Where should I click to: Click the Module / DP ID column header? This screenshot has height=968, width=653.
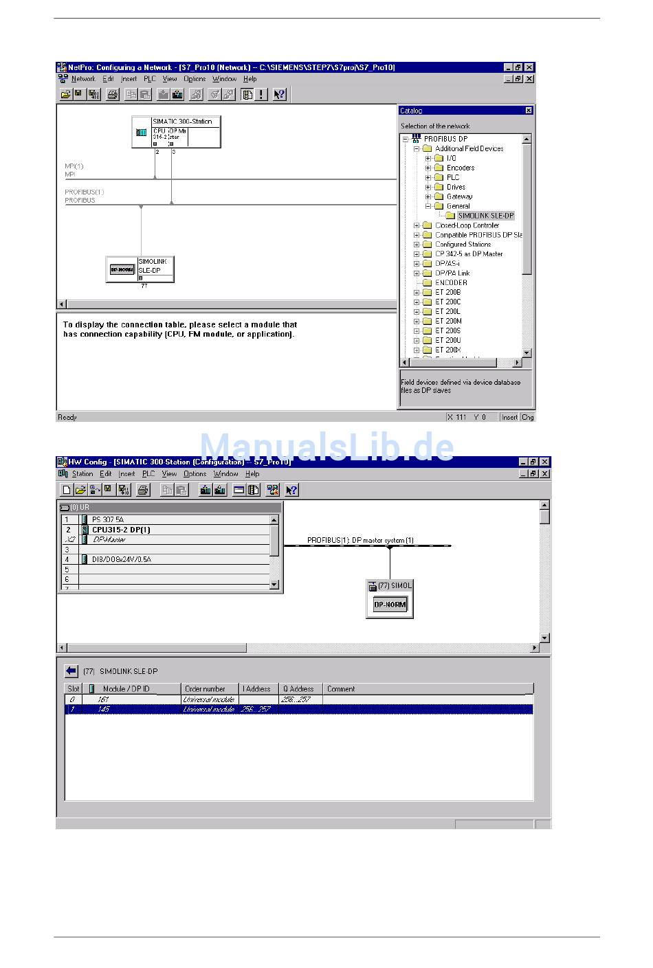pyautogui.click(x=131, y=688)
